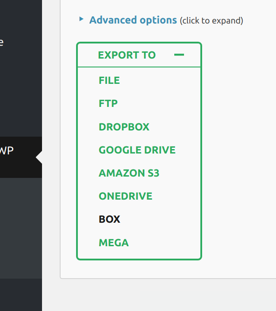The image size is (276, 311).
Task: Click the sidebar's current-page arrow pointer
Action: point(39,157)
